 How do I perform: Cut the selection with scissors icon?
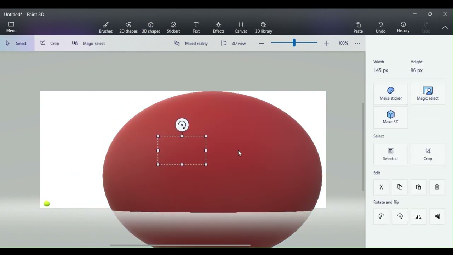[381, 187]
